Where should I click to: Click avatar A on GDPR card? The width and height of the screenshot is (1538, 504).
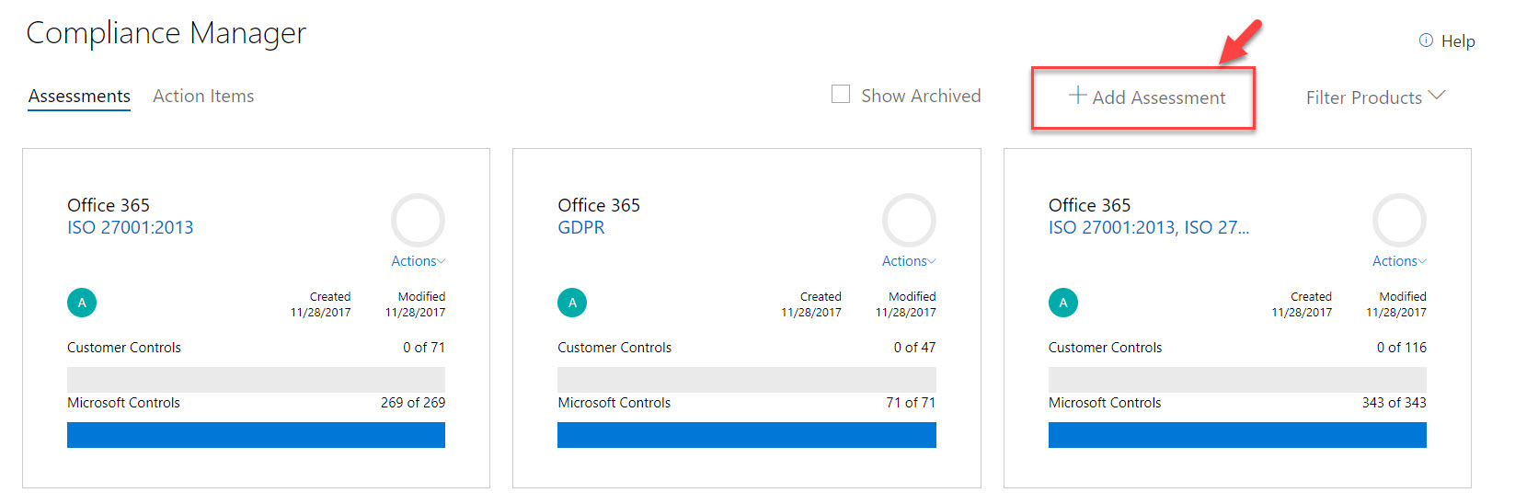[x=572, y=303]
